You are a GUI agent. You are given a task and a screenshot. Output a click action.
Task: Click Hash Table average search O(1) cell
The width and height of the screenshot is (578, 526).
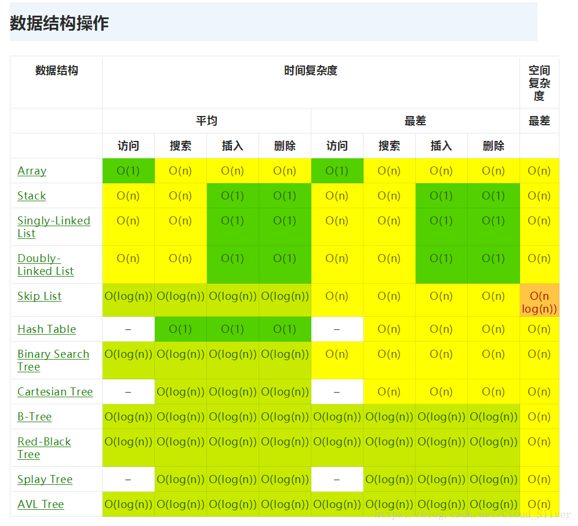(x=181, y=329)
